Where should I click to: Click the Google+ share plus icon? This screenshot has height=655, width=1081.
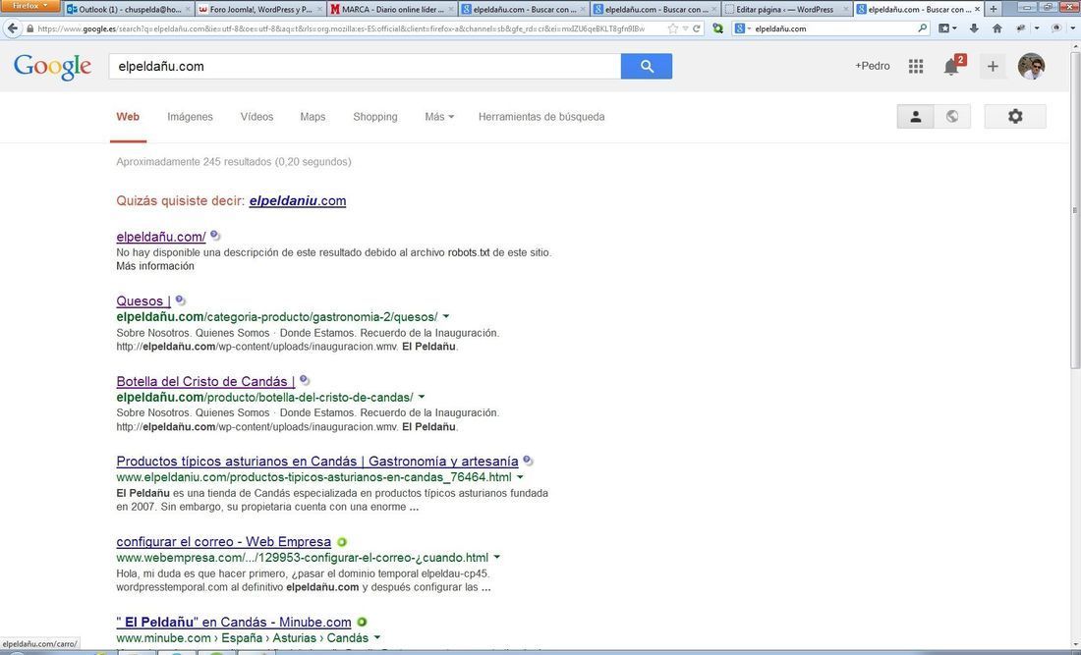(x=993, y=66)
